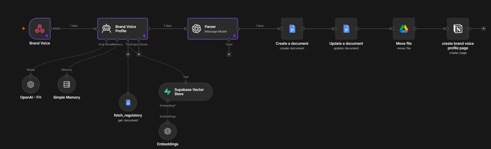Add an Output Parser to Brand Voice Profile
This screenshot has height=149, width=491.
coord(139,54)
